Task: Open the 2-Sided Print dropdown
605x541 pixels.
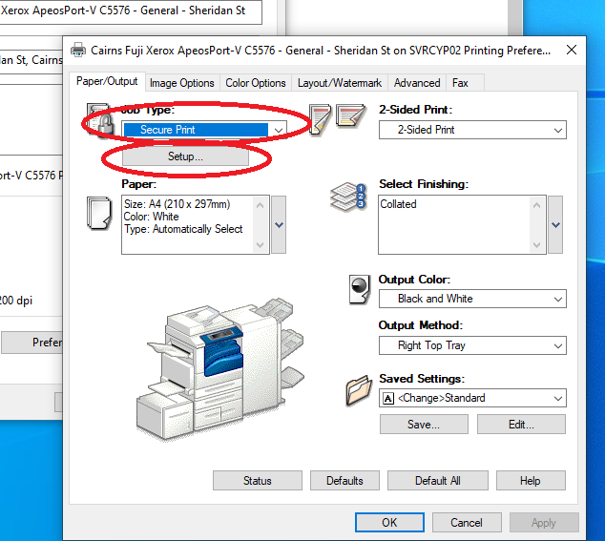Action: (x=472, y=130)
